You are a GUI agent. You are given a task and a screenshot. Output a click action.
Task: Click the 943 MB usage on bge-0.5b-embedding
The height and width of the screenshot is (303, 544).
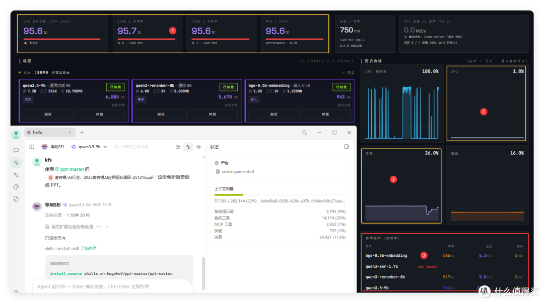coord(343,97)
